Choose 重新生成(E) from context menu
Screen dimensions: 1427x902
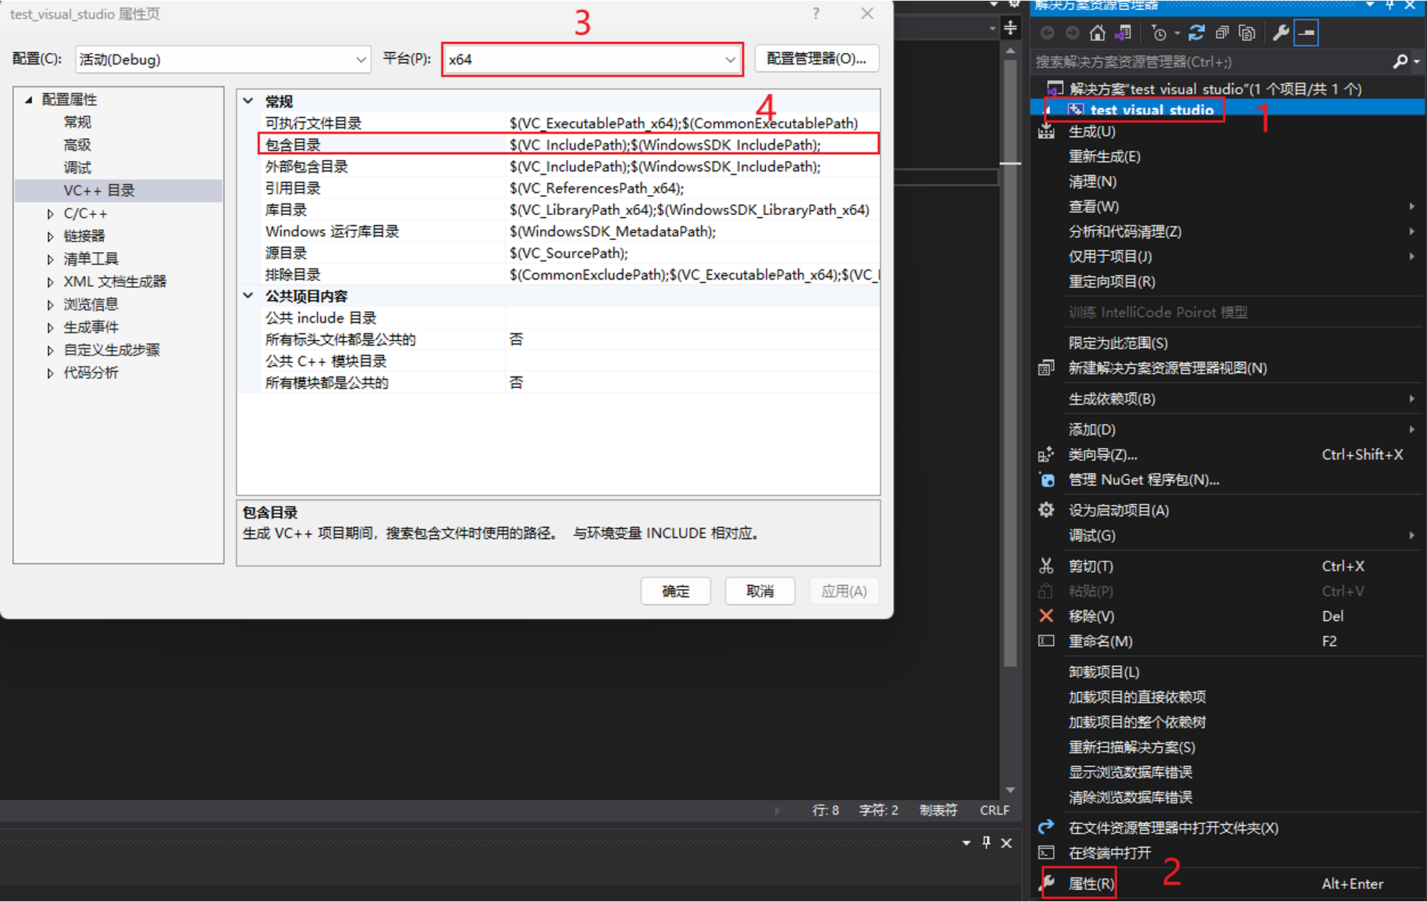click(x=1104, y=156)
